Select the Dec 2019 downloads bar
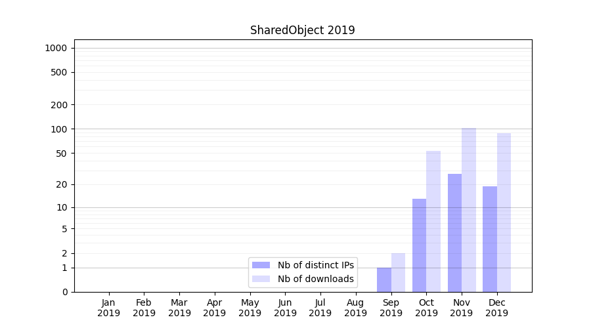 (504, 213)
